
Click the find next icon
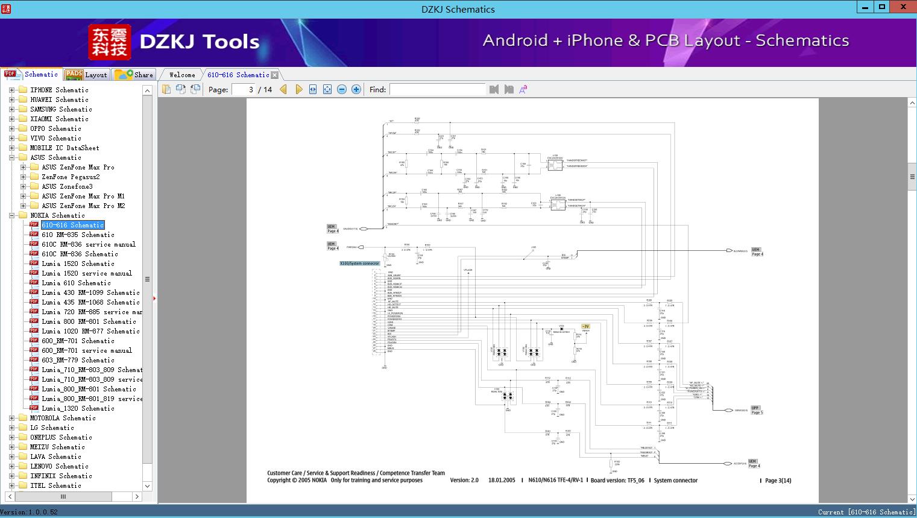pos(509,89)
